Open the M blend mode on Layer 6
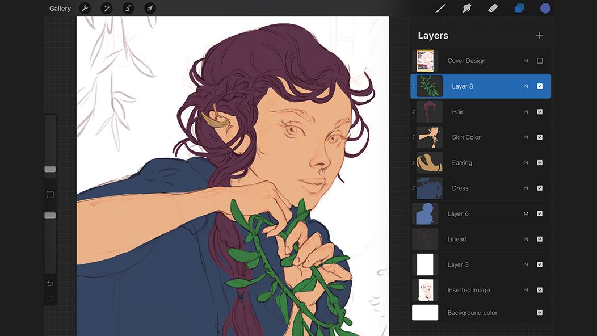Viewport: 597px width, 336px height. pos(525,213)
